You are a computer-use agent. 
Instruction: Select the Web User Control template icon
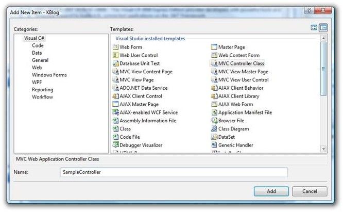115,55
